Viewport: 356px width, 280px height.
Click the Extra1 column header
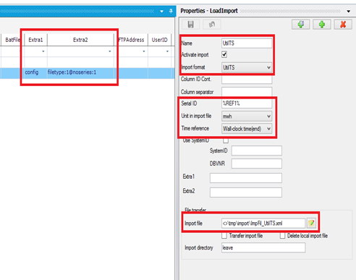[x=35, y=40]
